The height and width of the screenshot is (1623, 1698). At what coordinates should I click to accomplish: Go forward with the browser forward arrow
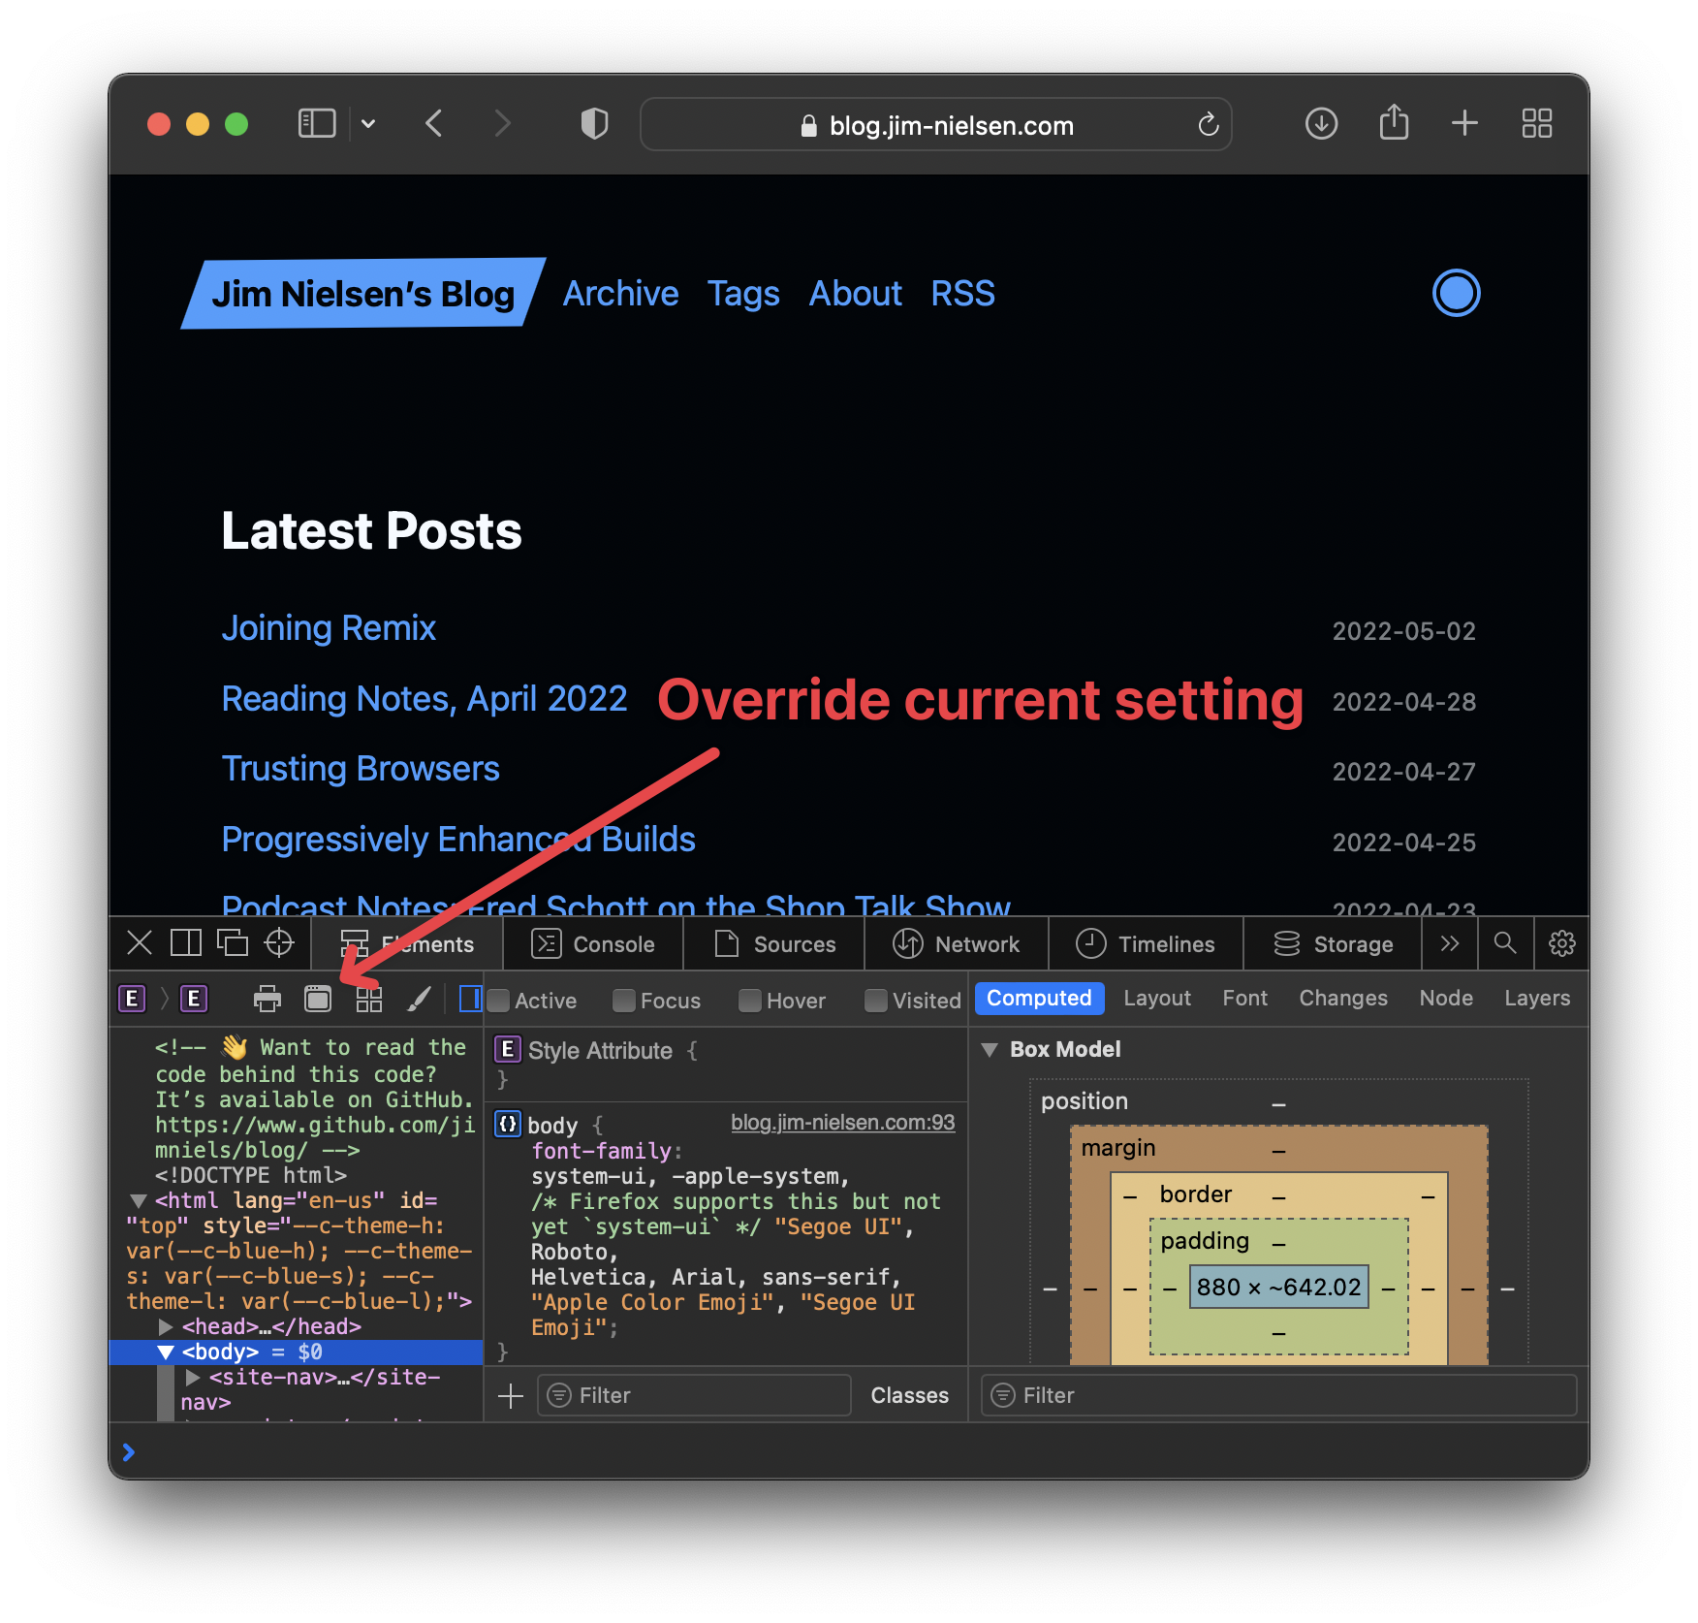coord(501,123)
